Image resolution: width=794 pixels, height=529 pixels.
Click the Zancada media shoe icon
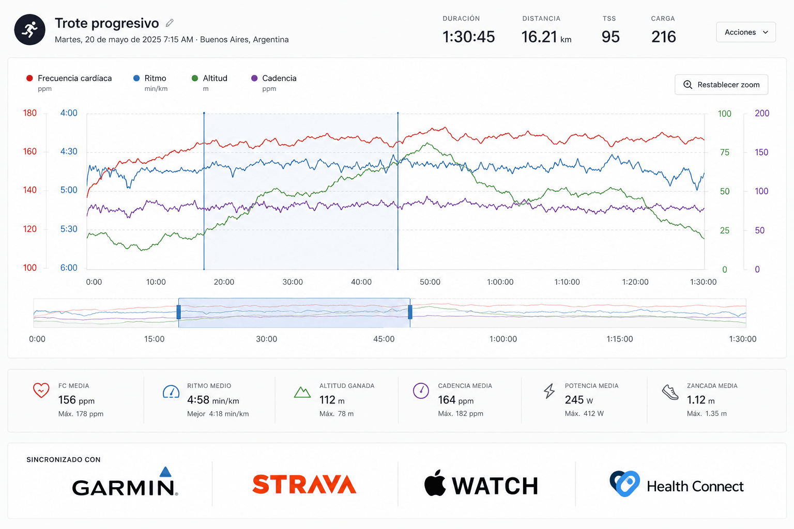[670, 392]
